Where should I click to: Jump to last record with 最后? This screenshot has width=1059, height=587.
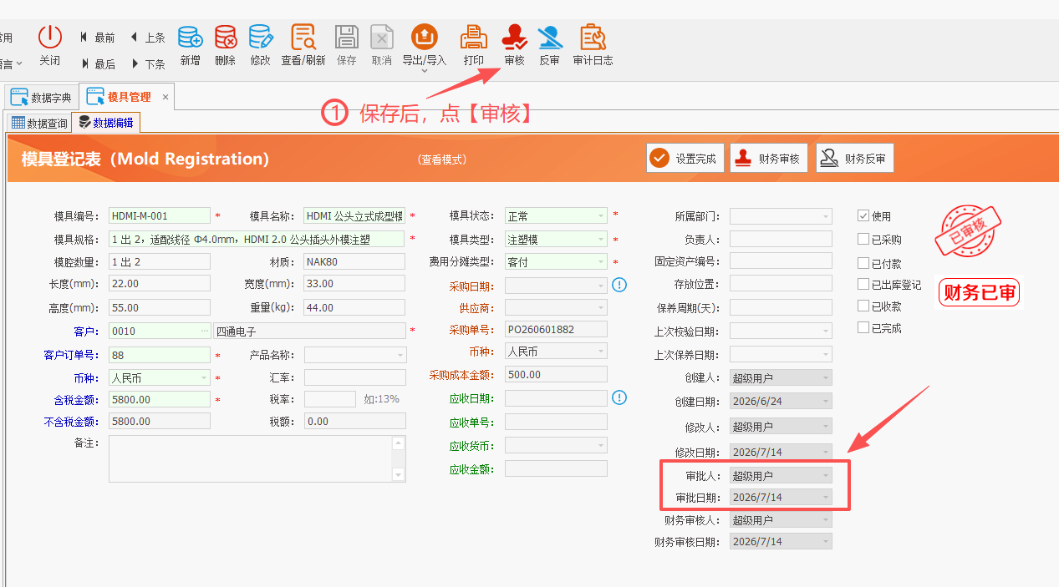click(97, 63)
